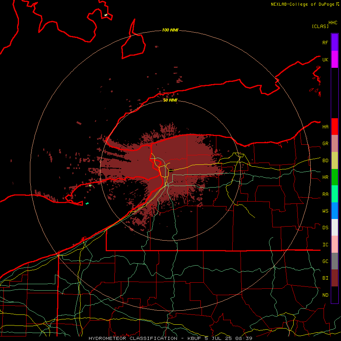The height and width of the screenshot is (341, 341).
Task: Click the HHC product label
Action: pos(333,23)
